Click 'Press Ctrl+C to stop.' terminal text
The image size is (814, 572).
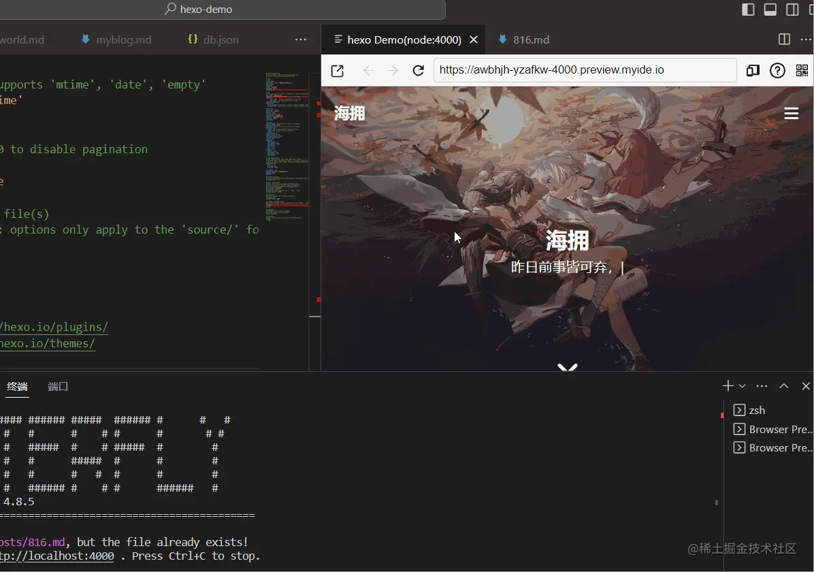(196, 556)
